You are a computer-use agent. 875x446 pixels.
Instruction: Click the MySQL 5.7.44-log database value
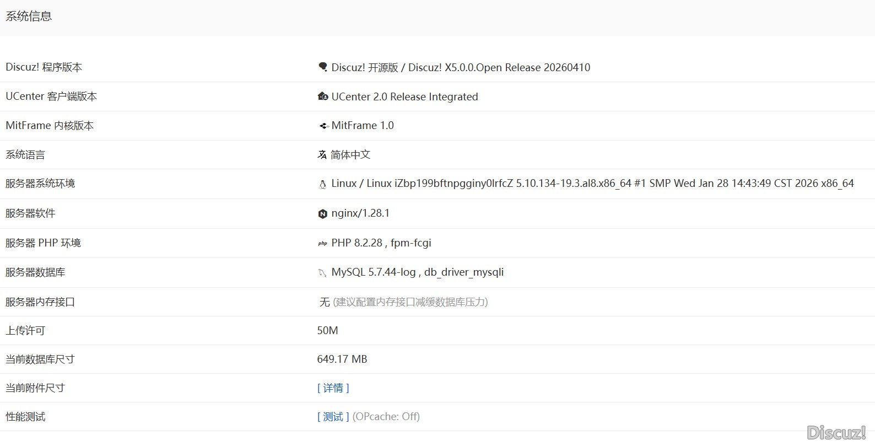click(x=417, y=272)
